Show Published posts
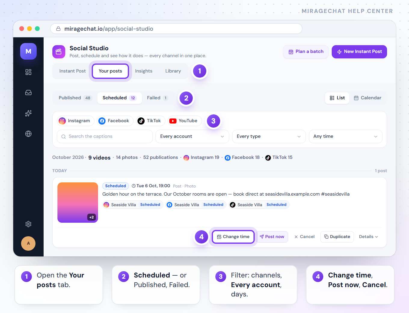 (75, 98)
